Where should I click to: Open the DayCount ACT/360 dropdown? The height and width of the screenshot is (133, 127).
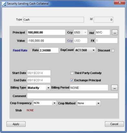[x=85, y=50]
